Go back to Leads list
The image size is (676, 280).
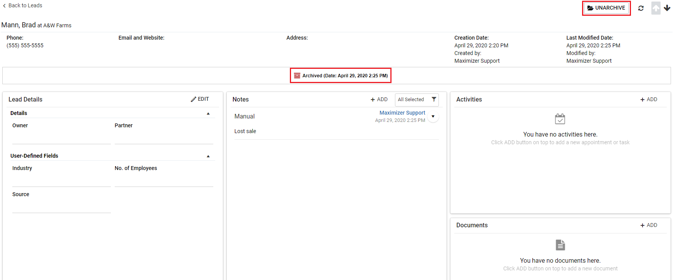[22, 5]
